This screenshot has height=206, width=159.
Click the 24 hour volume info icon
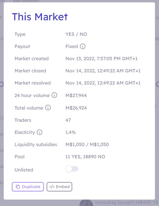(x=54, y=95)
